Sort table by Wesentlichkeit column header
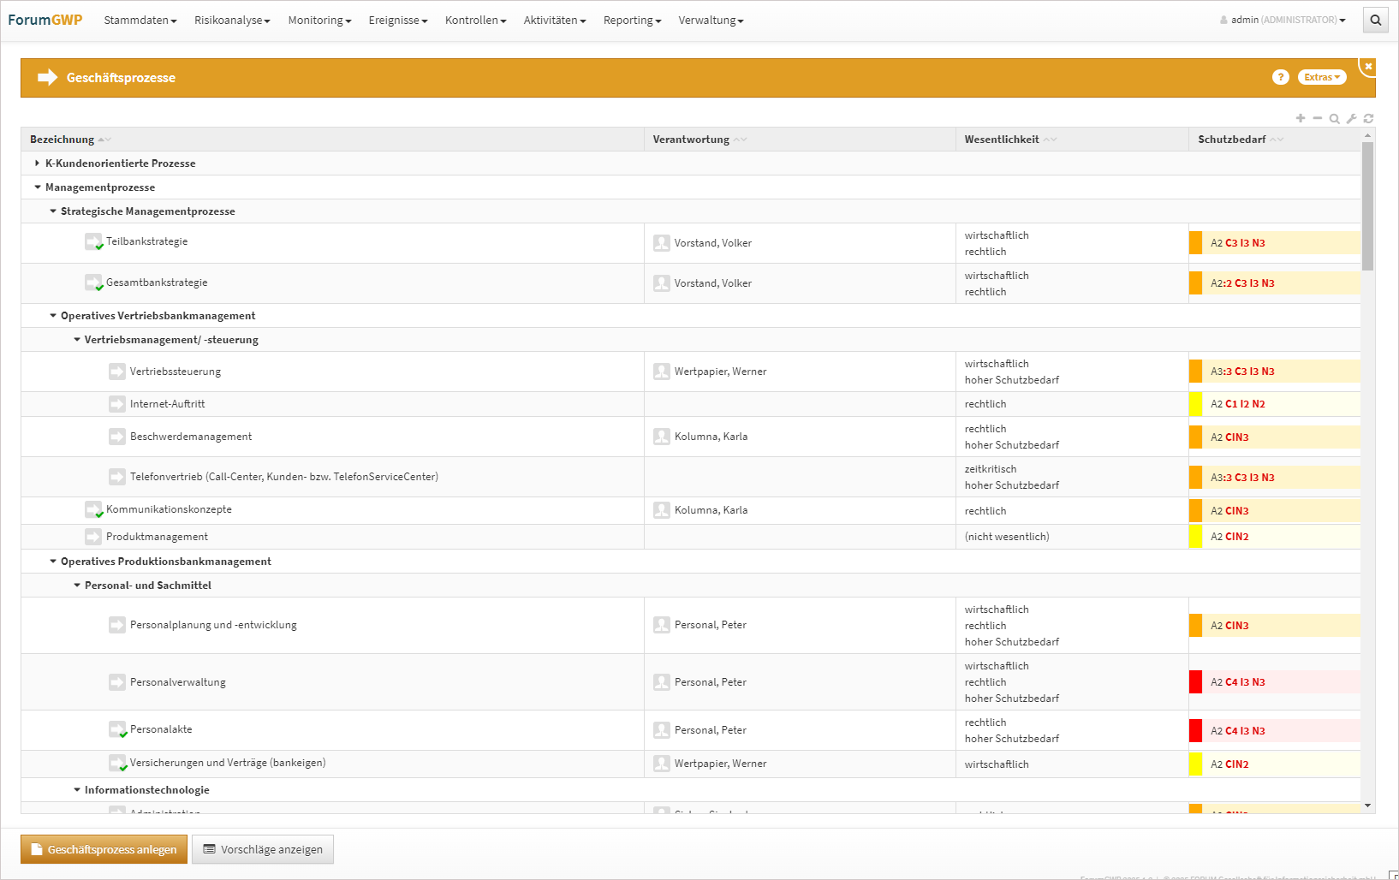Viewport: 1399px width, 880px height. pyautogui.click(x=1001, y=140)
